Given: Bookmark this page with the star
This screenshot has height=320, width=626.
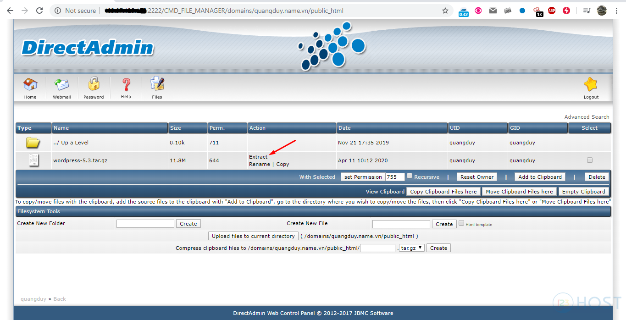Looking at the screenshot, I should coord(445,11).
